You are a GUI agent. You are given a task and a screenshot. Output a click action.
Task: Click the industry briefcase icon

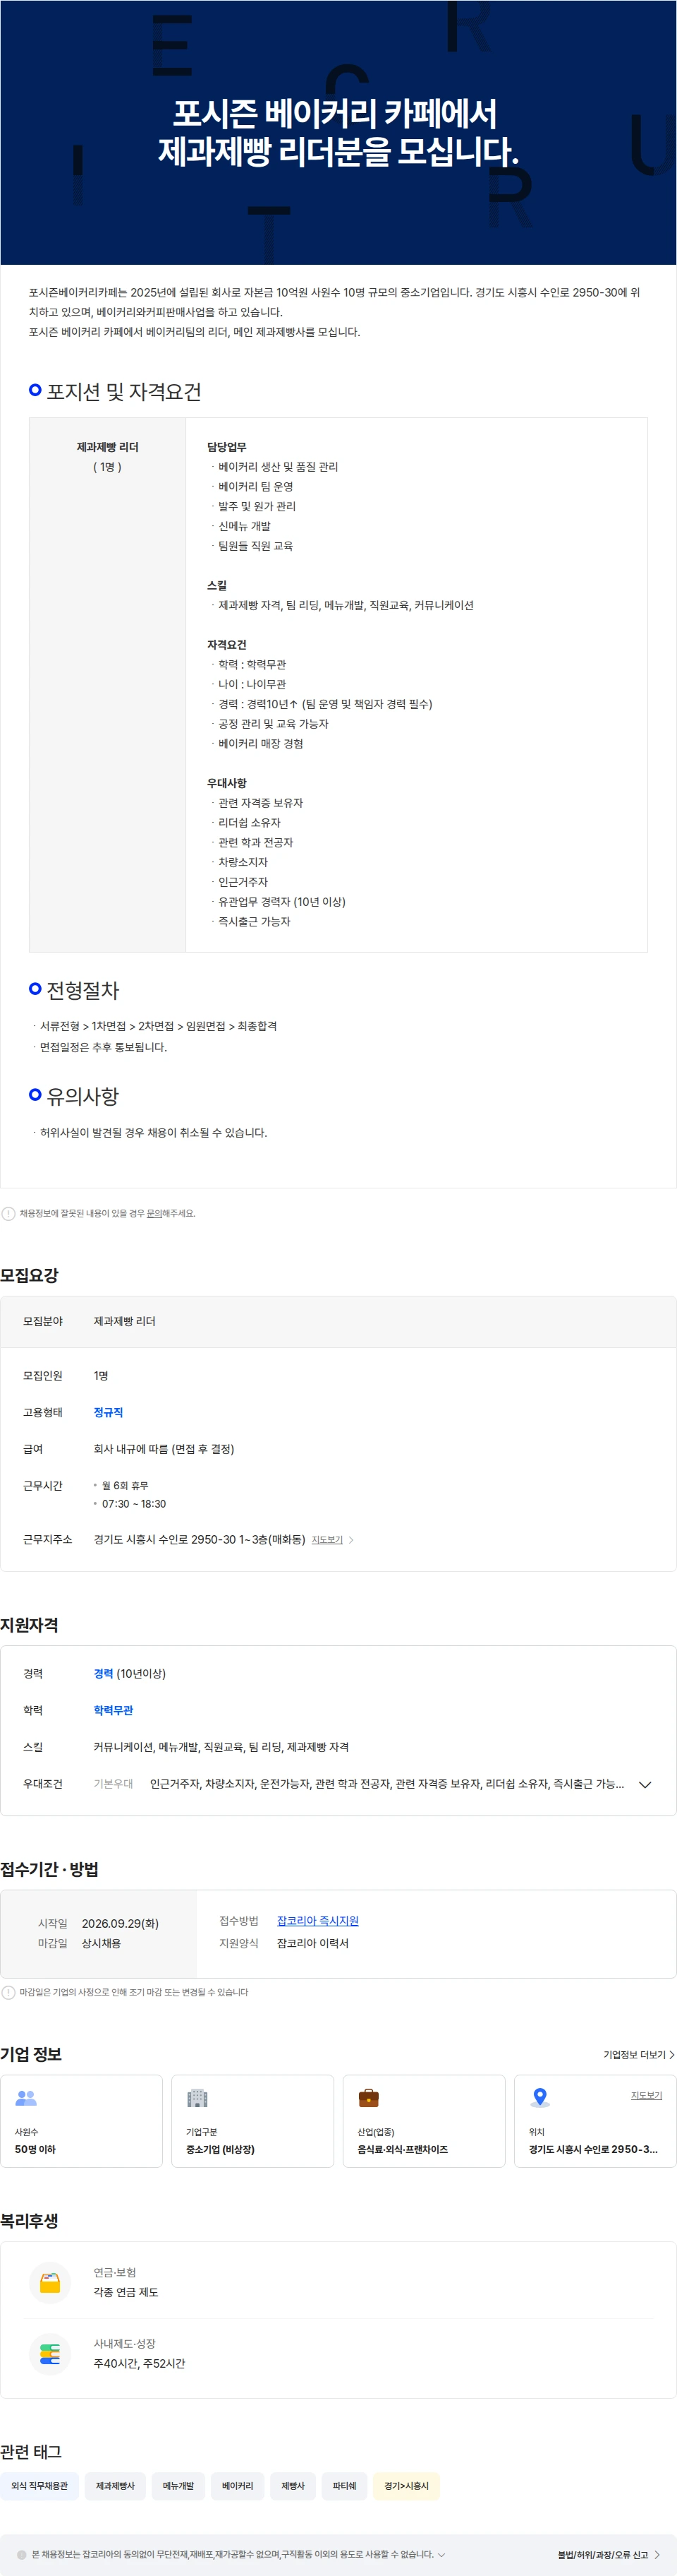tap(368, 2097)
